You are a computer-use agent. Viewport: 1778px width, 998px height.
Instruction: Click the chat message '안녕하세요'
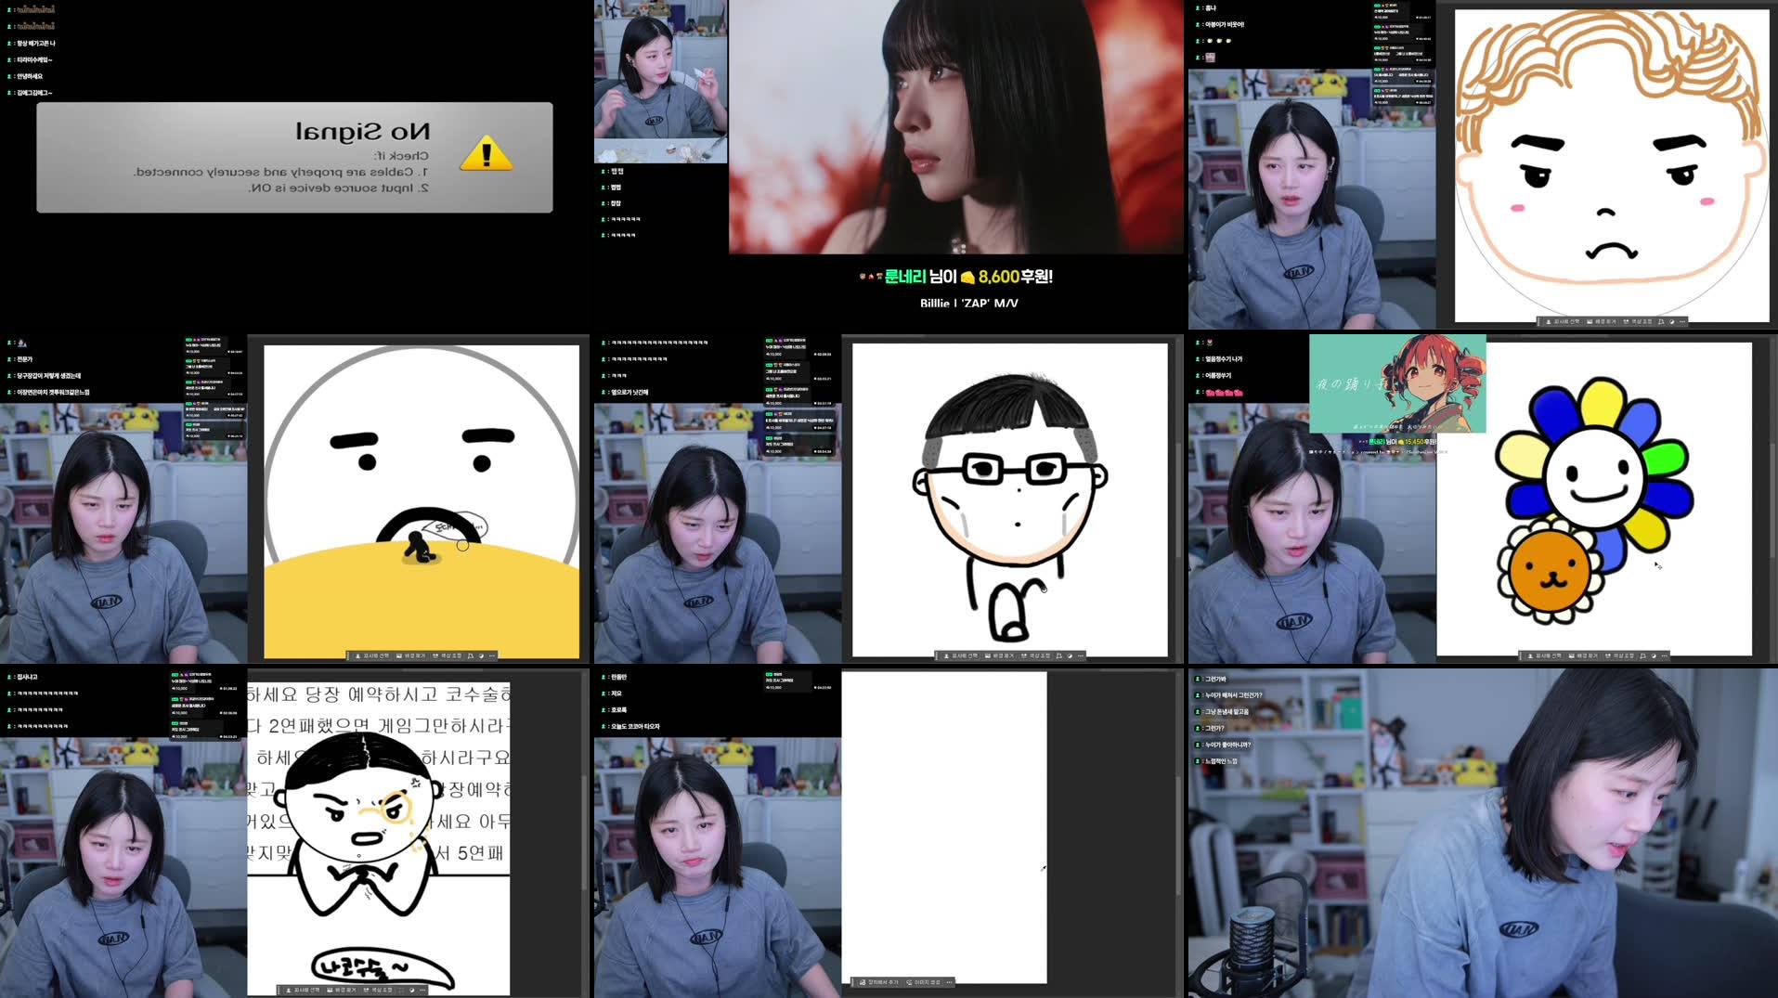point(30,76)
